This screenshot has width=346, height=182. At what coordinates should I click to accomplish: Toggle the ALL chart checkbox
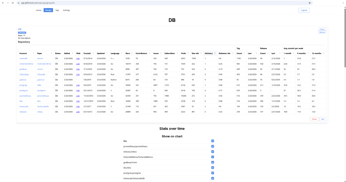pyautogui.click(x=213, y=141)
